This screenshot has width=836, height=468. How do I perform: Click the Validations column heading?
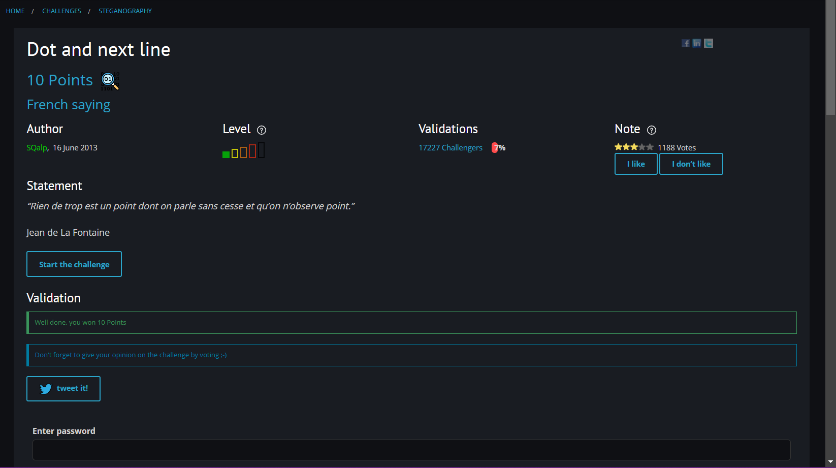448,129
